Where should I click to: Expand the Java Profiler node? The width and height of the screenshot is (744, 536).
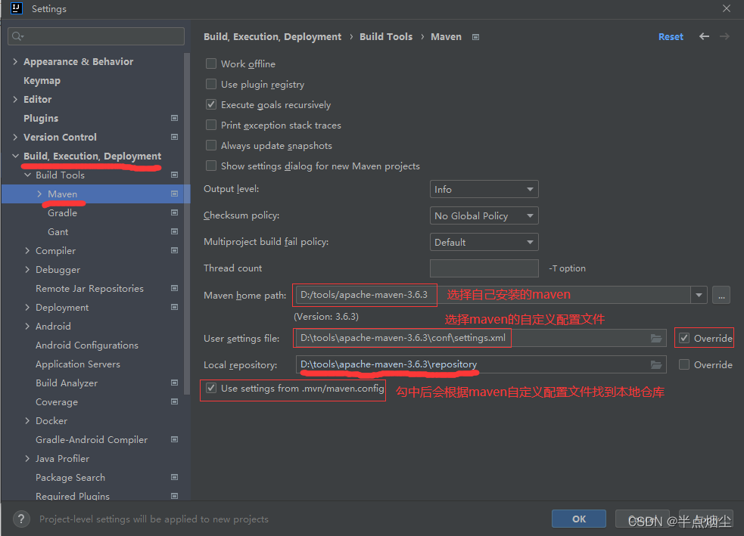click(x=27, y=458)
